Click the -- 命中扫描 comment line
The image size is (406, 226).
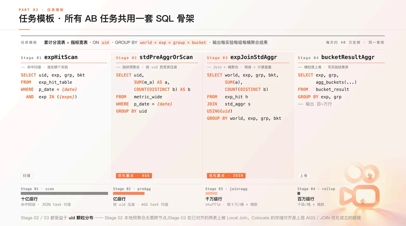[44, 67]
